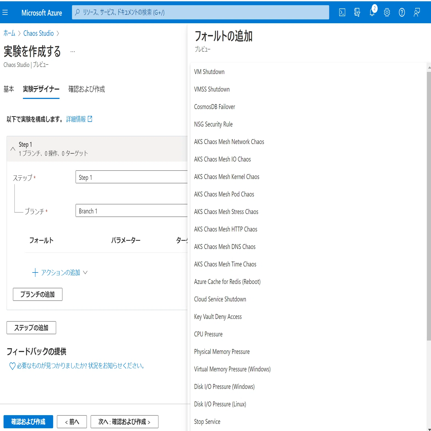431x431 pixels.
Task: Go to ホーム breadcrumb
Action: pyautogui.click(x=9, y=33)
